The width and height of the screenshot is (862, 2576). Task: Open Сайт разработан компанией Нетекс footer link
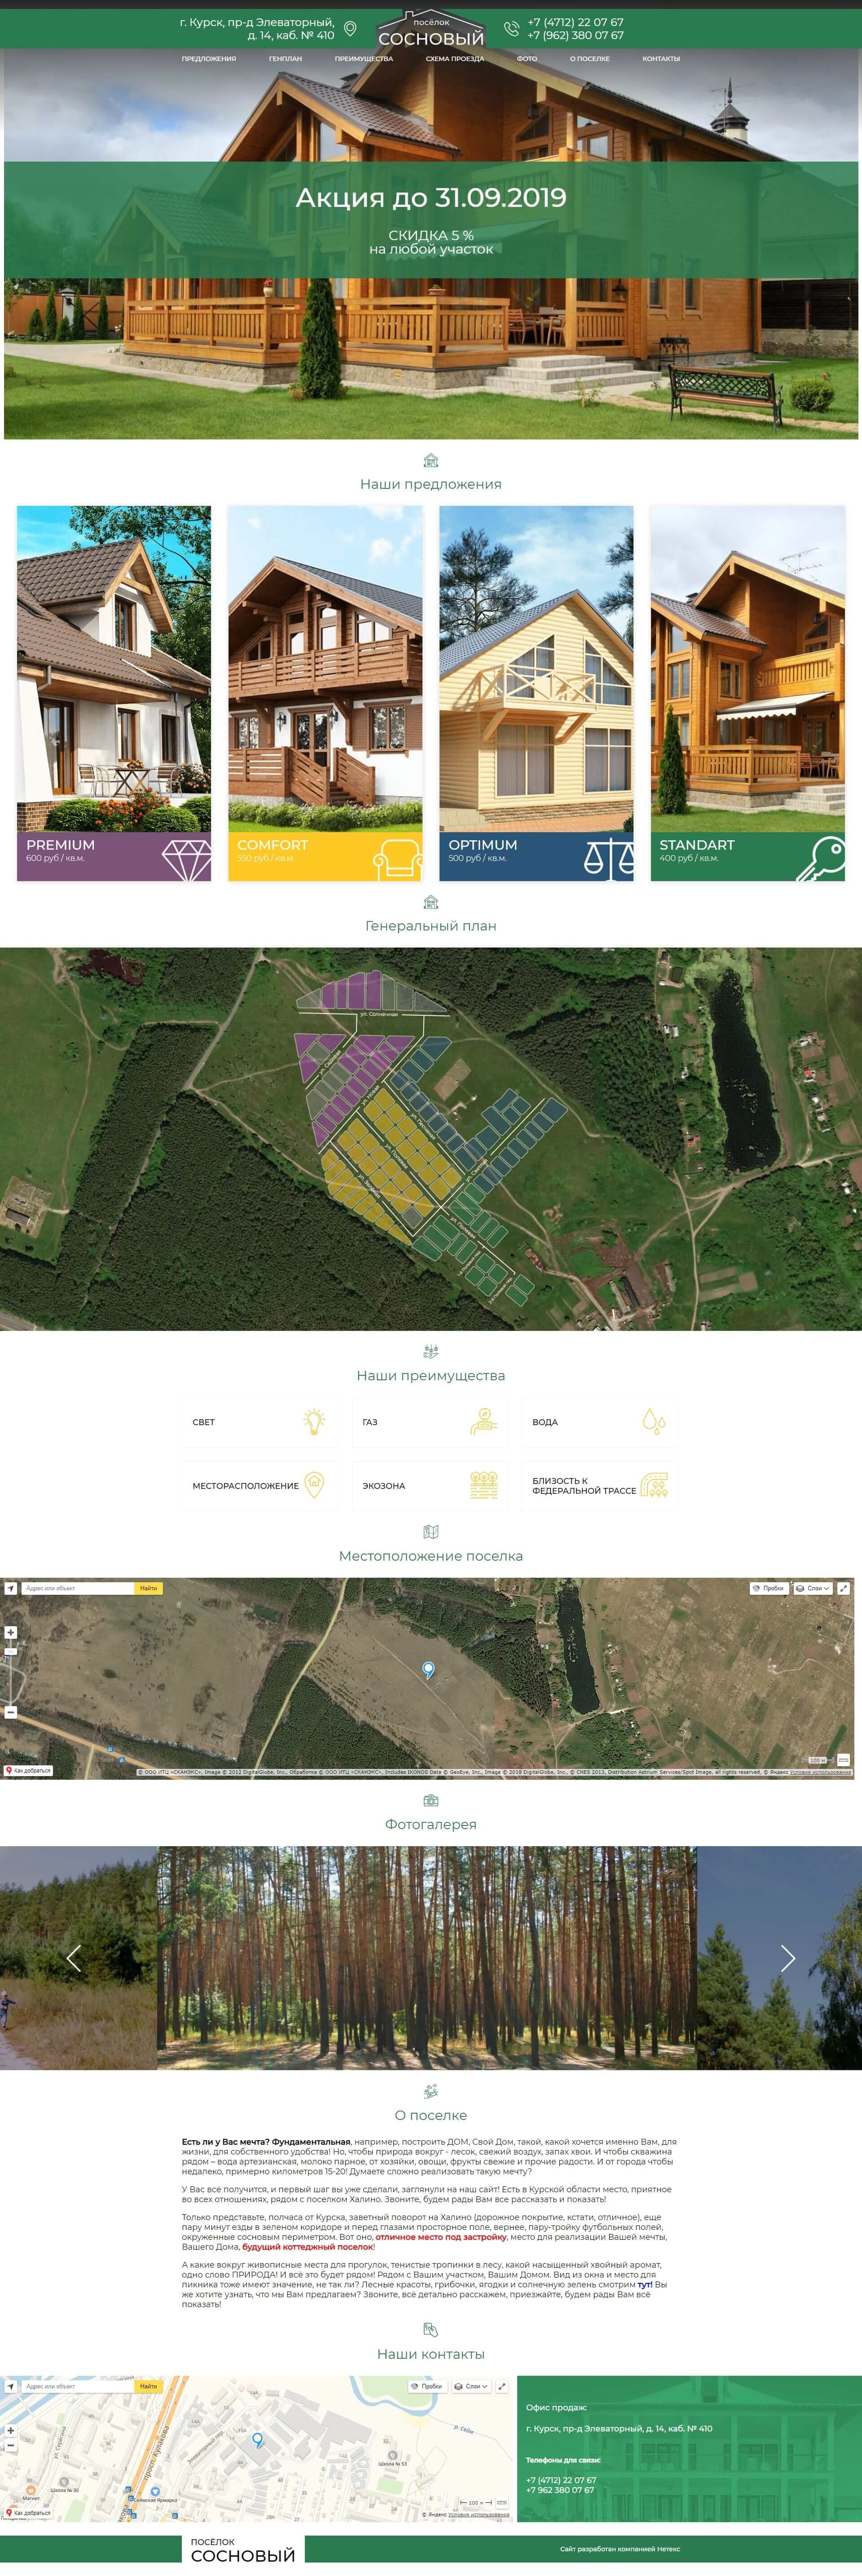pyautogui.click(x=620, y=2549)
